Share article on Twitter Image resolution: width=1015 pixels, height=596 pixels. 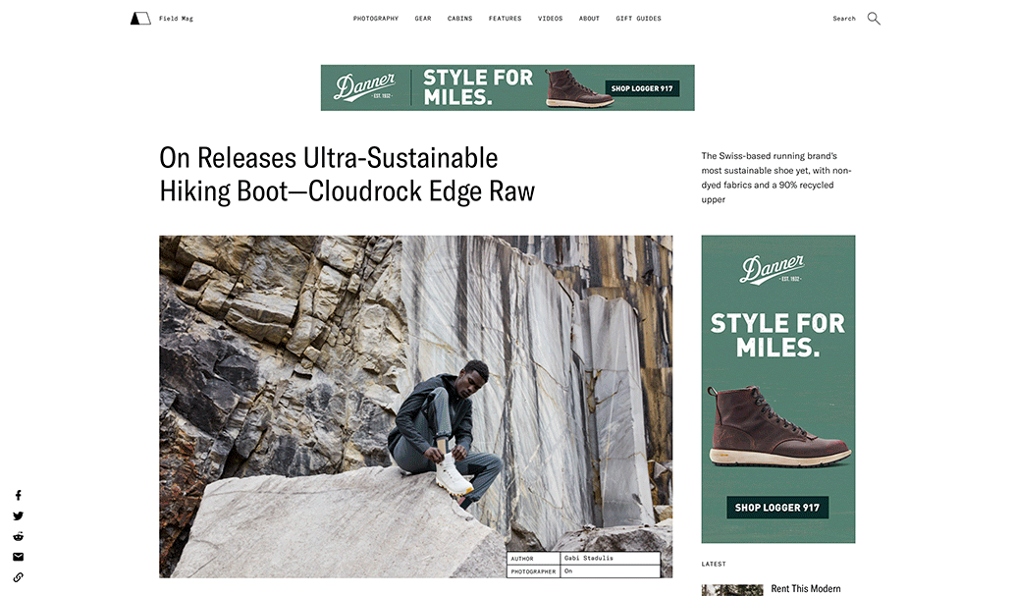(x=18, y=516)
